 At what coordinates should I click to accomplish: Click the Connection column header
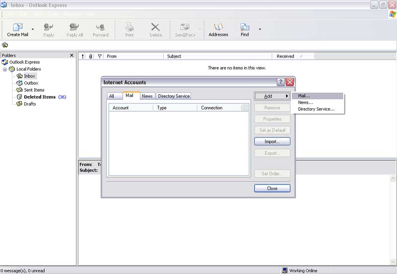click(x=219, y=108)
